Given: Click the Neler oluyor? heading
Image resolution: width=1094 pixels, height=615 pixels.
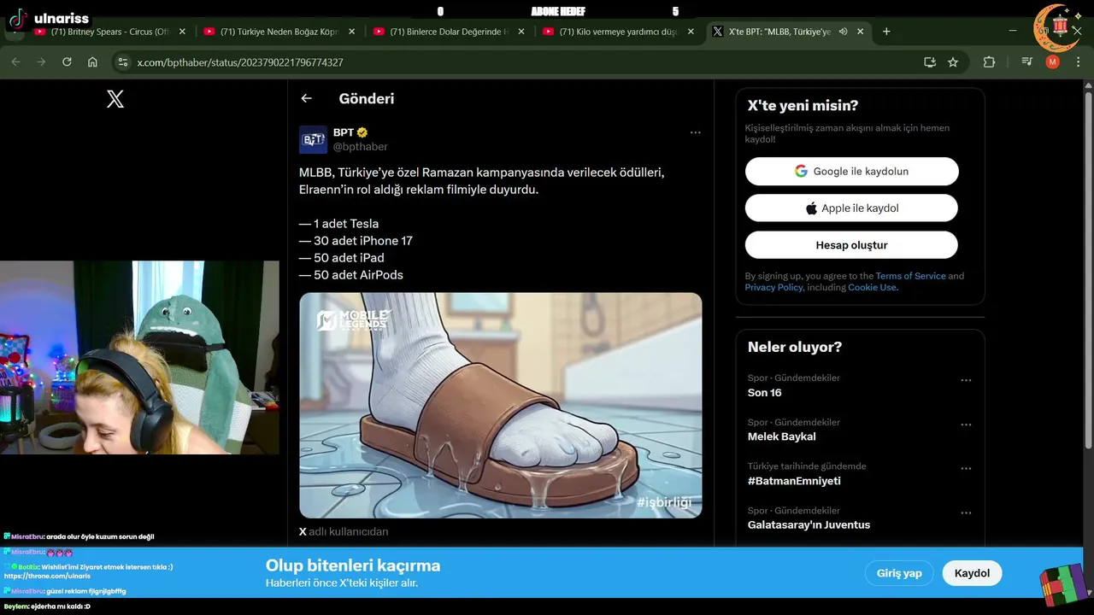Looking at the screenshot, I should pos(795,347).
